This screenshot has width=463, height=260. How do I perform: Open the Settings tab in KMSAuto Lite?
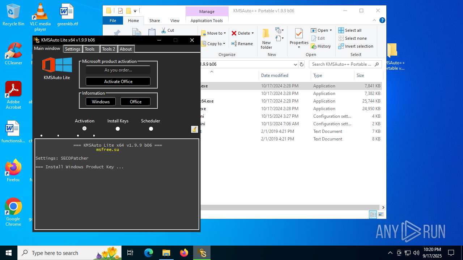coord(73,49)
